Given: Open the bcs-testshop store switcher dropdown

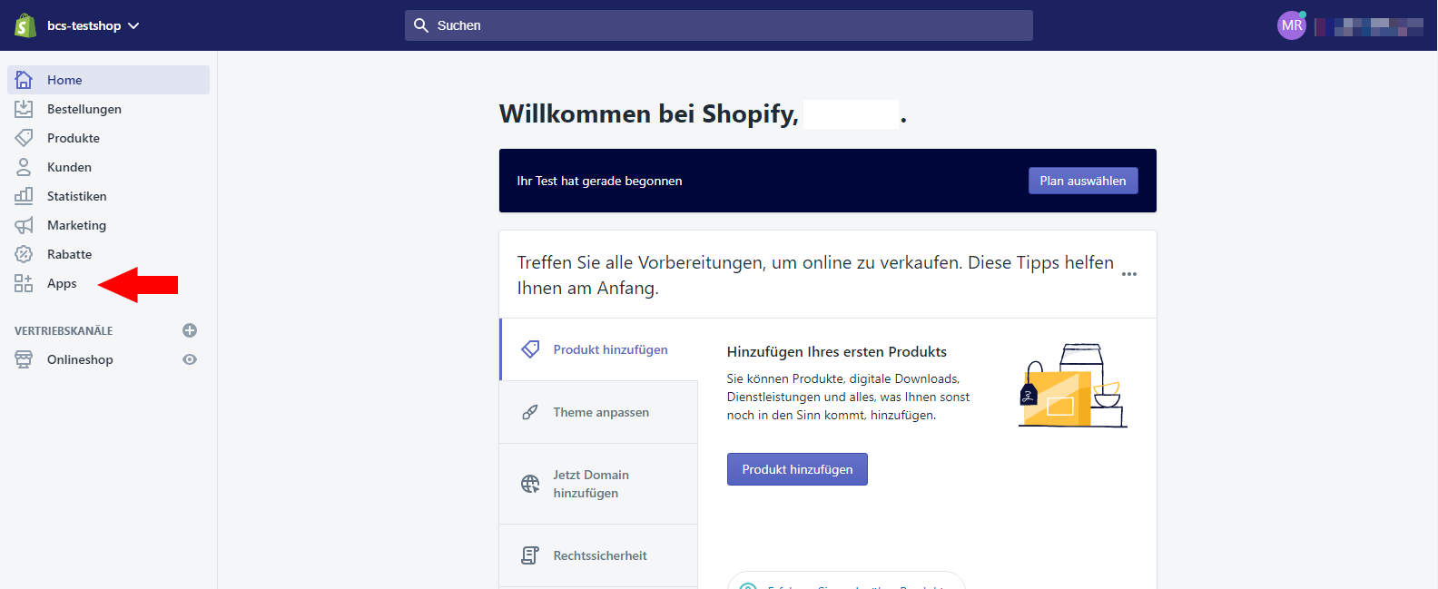Looking at the screenshot, I should [94, 25].
